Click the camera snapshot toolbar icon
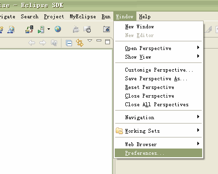Viewport: 218px width, 174px height. 107,29
